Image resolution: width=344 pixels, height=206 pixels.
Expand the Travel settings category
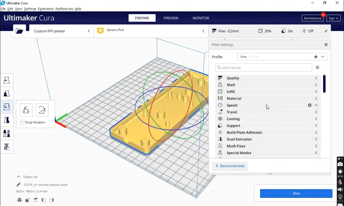268,112
